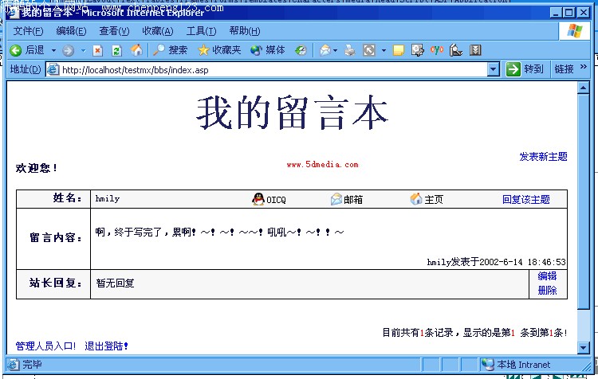The width and height of the screenshot is (598, 379).
Task: Click the 回复该主题 link
Action: click(526, 199)
